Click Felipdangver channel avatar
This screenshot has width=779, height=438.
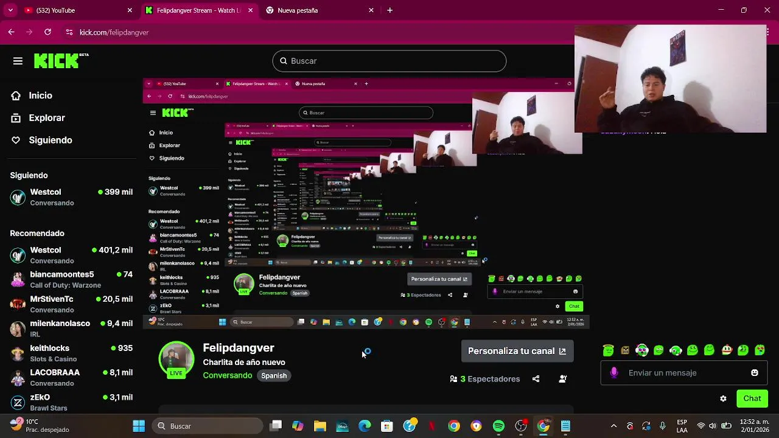click(x=176, y=359)
